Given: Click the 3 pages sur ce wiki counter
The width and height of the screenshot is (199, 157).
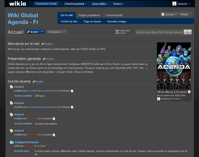Looking at the screenshot, I should [122, 32].
